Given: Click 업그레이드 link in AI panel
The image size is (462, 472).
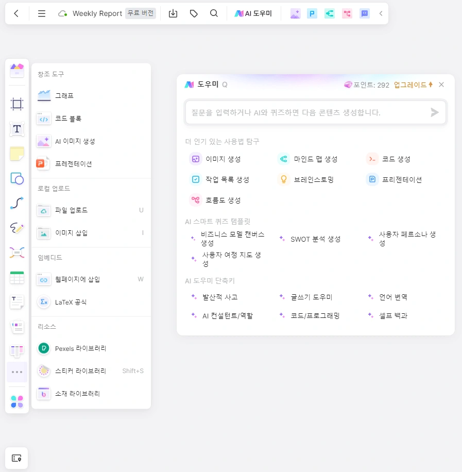Looking at the screenshot, I should tap(413, 85).
